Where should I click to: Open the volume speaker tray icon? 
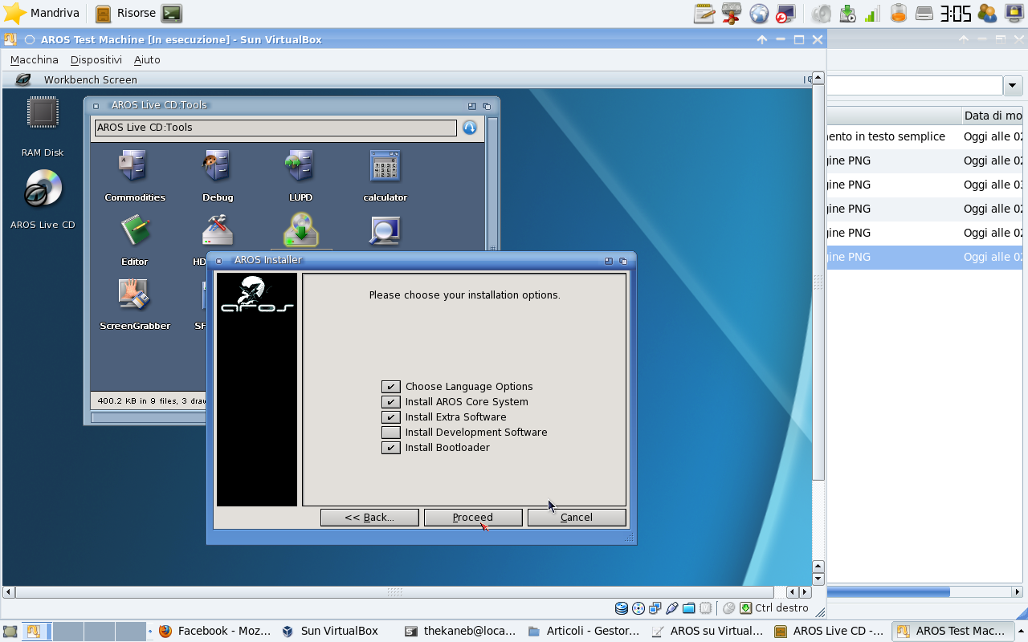(821, 13)
